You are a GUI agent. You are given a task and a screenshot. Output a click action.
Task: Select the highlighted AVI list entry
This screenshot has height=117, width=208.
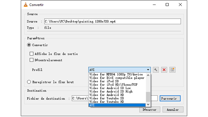(x=117, y=105)
